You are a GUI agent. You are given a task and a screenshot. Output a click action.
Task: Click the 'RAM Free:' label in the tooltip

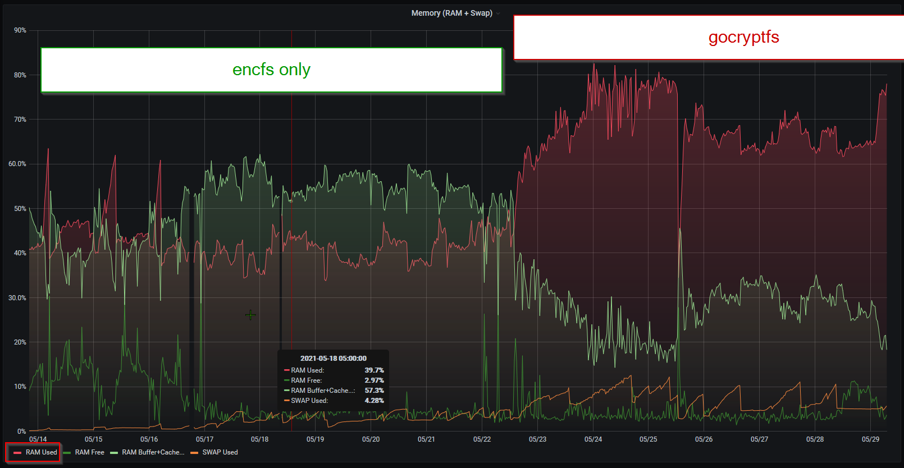307,380
